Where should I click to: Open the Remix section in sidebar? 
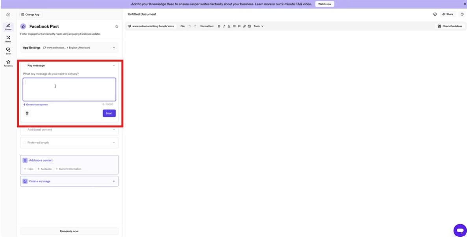pyautogui.click(x=8, y=39)
